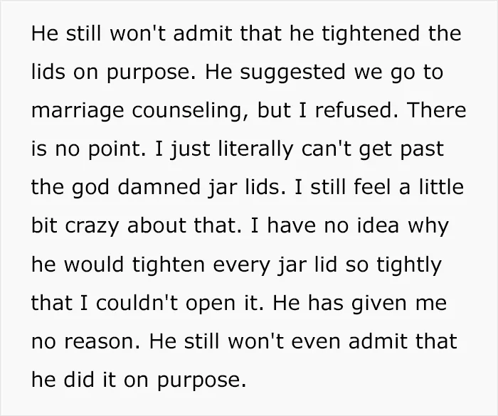This screenshot has width=498, height=416.
Task: Click the phrase "no reason"
Action: pos(83,342)
